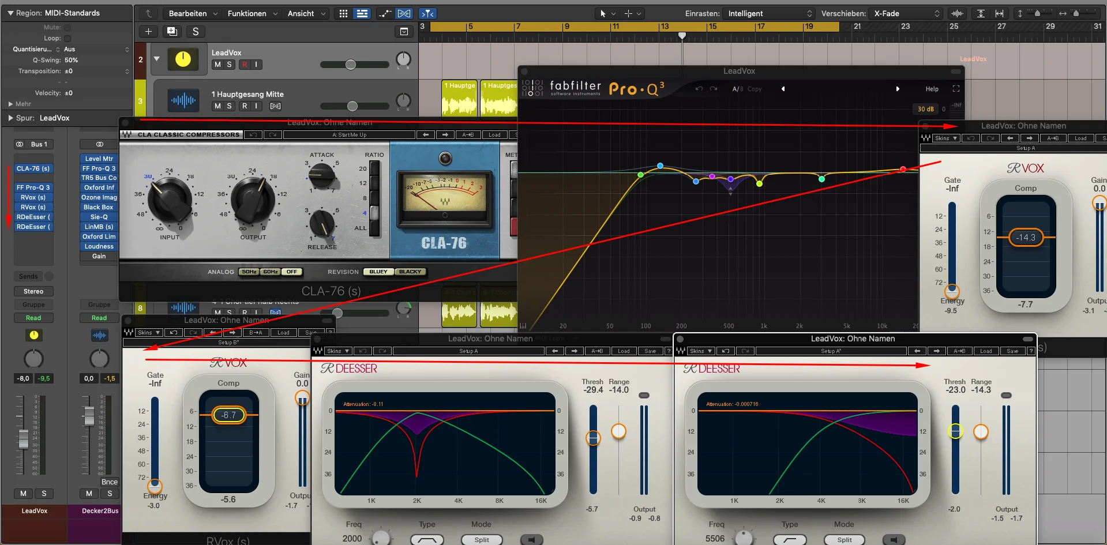This screenshot has height=545, width=1107.
Task: Collapse the LeadVox track stack triangle
Action: click(x=156, y=59)
